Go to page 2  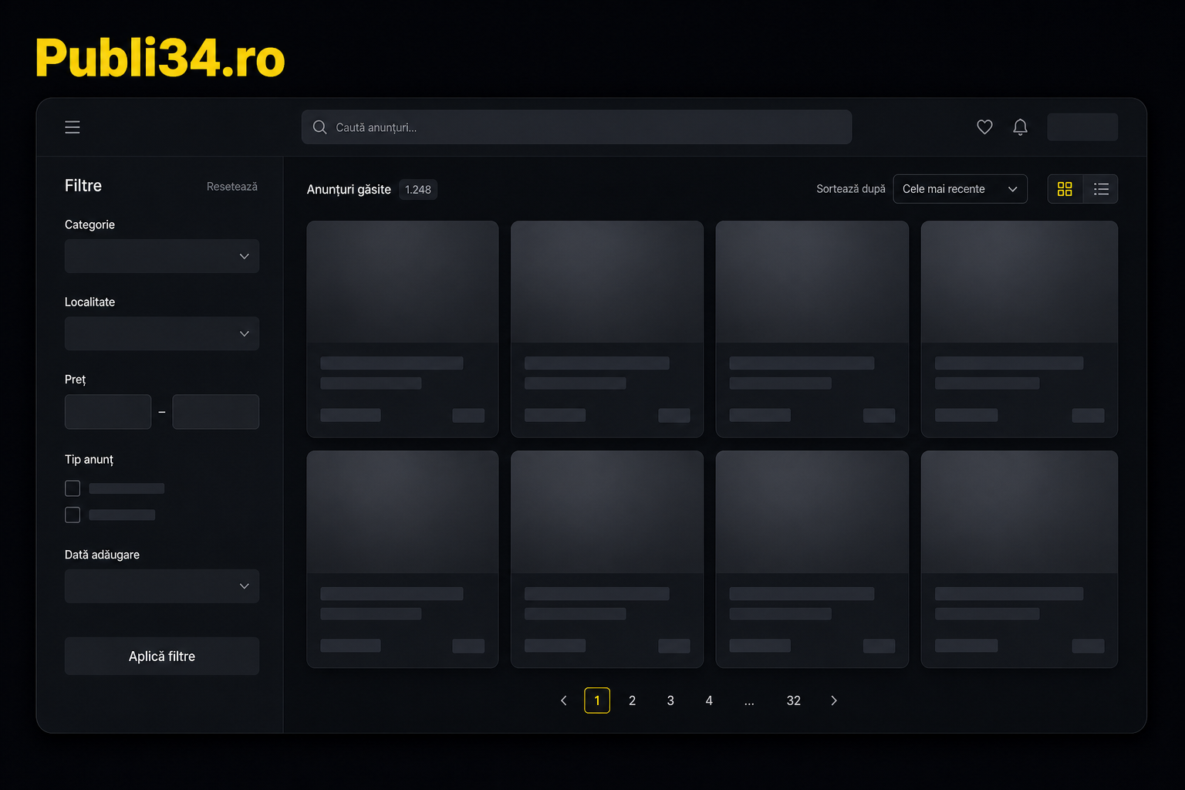click(x=633, y=701)
